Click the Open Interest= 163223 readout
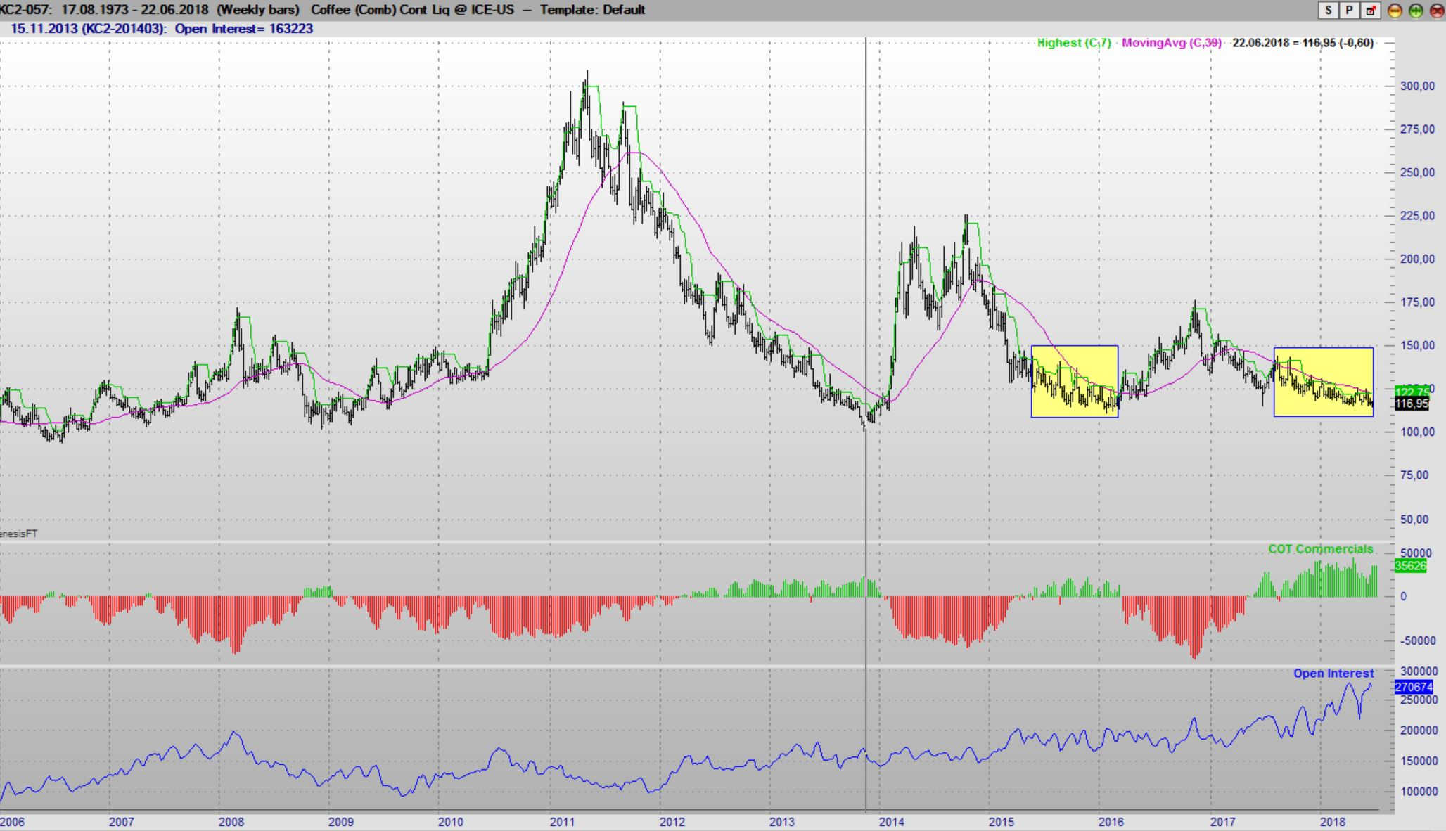The height and width of the screenshot is (831, 1446). point(243,29)
